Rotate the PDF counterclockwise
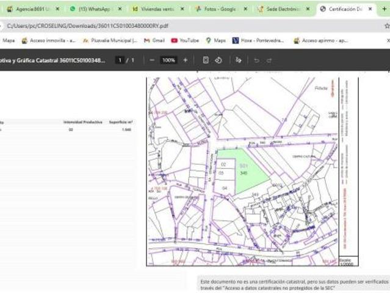 (218, 60)
